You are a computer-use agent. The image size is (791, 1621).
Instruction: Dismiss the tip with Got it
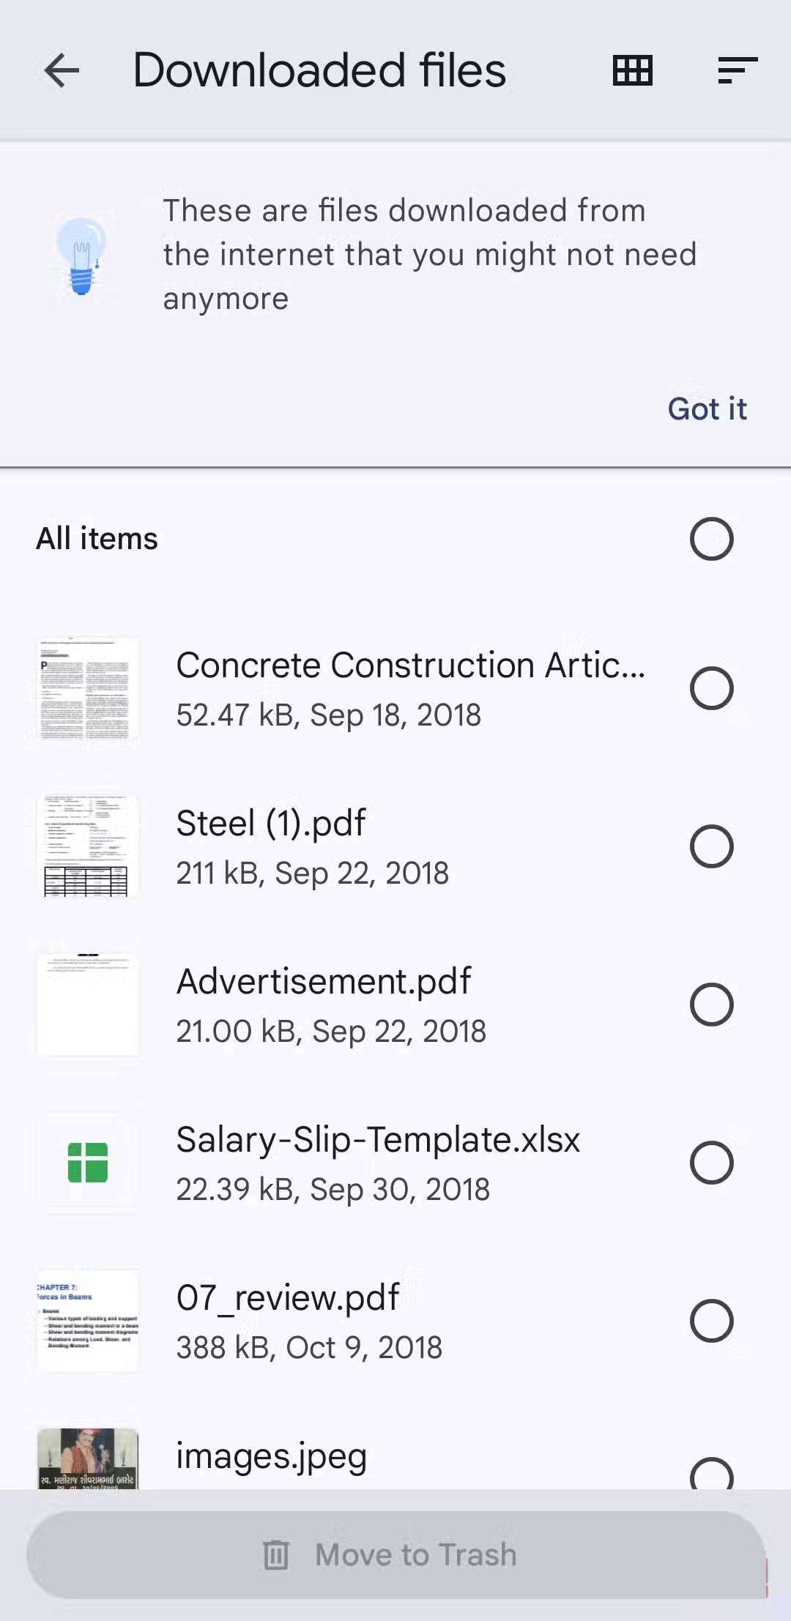coord(707,409)
